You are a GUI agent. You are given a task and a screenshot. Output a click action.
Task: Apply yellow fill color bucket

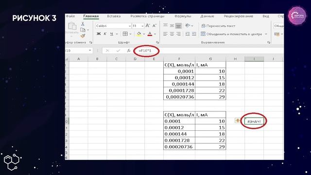coord(139,34)
